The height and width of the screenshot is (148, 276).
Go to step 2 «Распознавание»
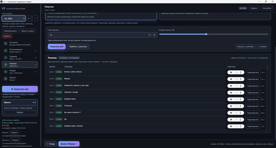coord(20,51)
